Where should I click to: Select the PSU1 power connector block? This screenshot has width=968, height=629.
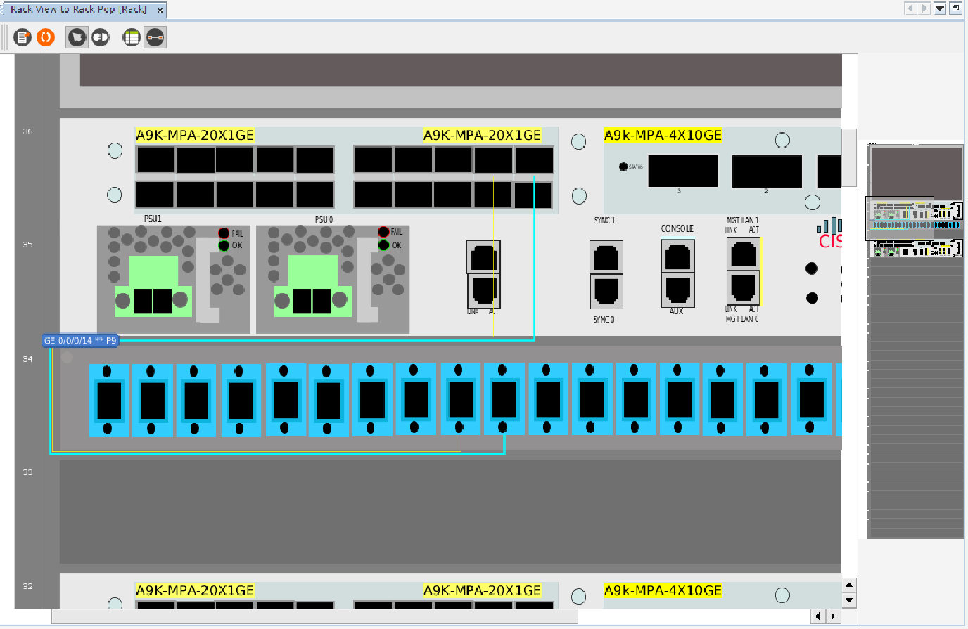[153, 286]
